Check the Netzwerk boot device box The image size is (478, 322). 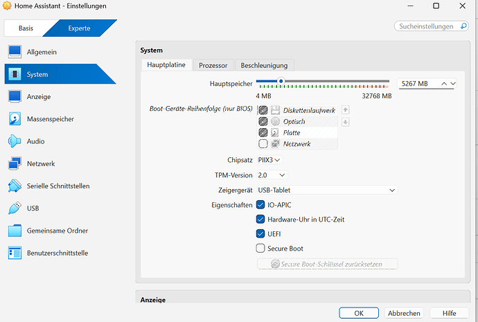coord(263,143)
